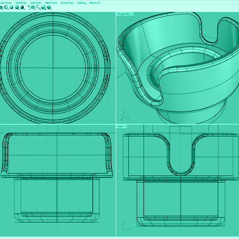The width and height of the screenshot is (239, 239).
Task: Open the Perspective viewport dropdown arrow
Action: [132, 14]
